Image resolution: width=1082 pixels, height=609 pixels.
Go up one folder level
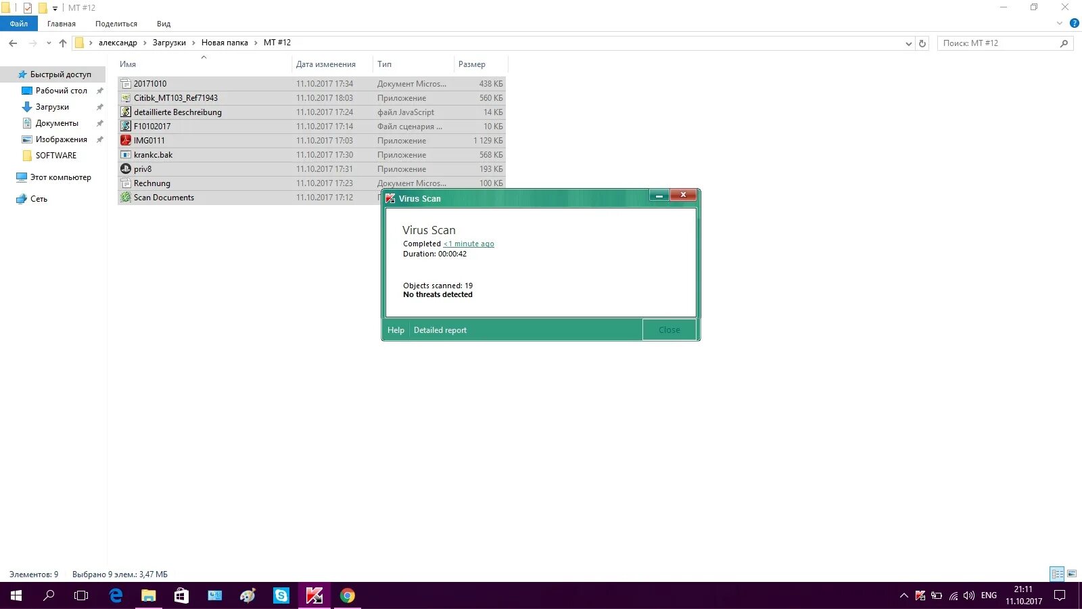63,43
